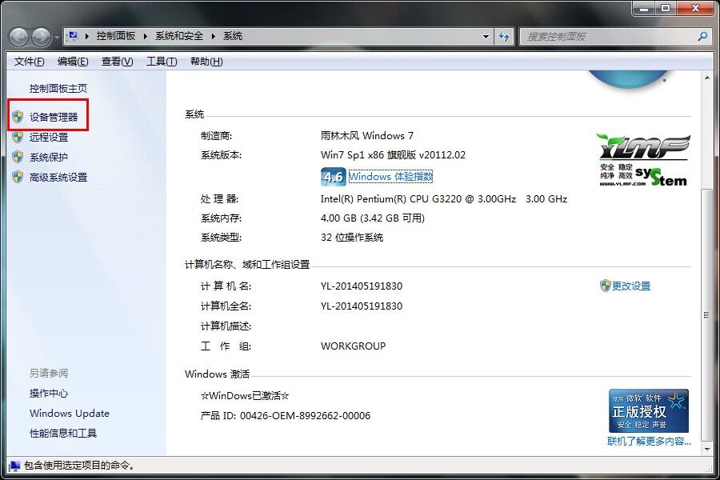Expand the address bar history dropdown

click(485, 35)
